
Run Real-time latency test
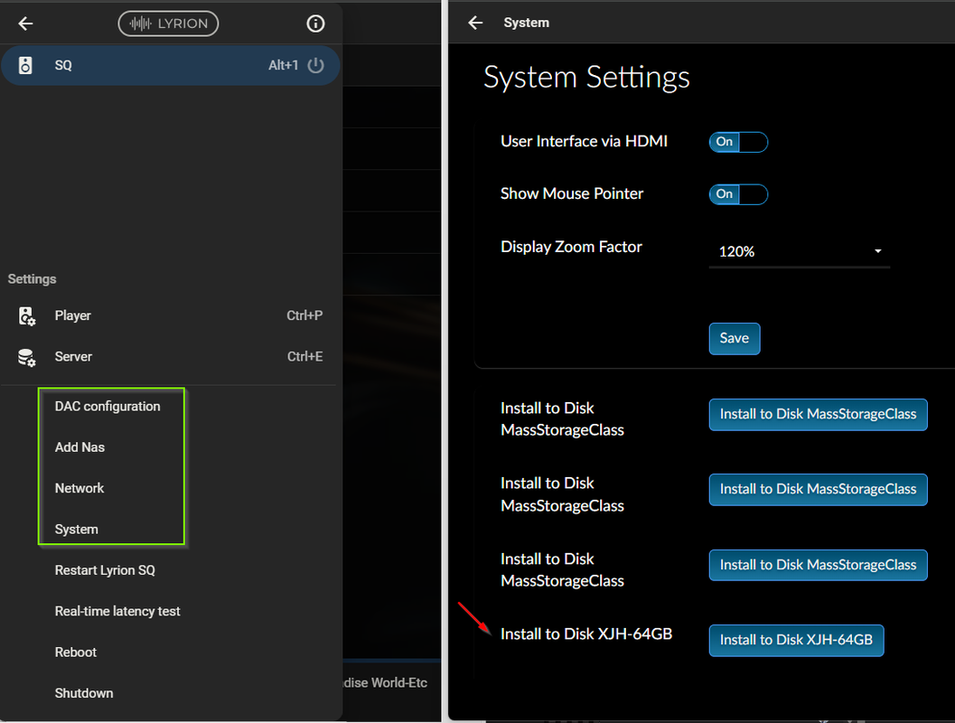click(x=117, y=611)
